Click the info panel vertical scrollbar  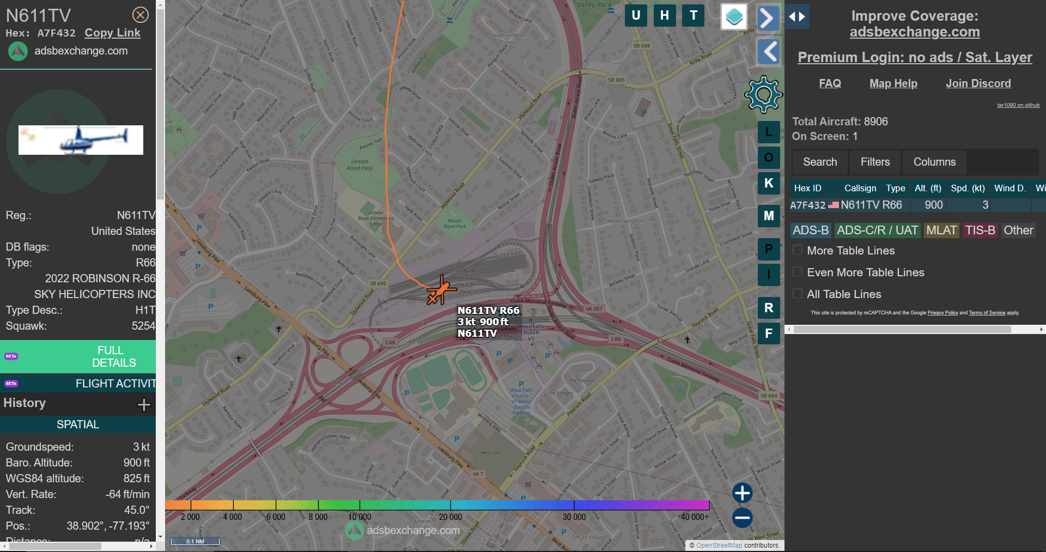[x=160, y=104]
